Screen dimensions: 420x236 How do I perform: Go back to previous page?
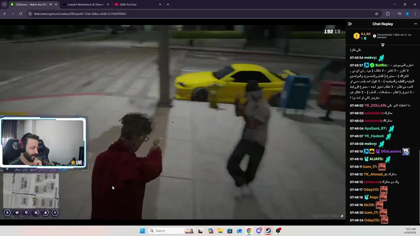coord(5,14)
